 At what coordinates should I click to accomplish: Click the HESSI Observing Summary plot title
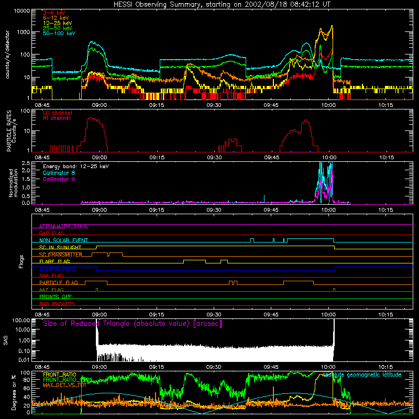[x=222, y=4]
